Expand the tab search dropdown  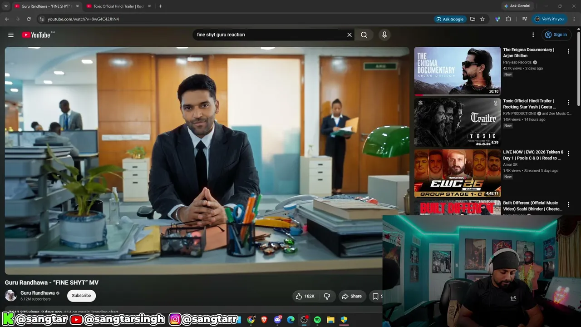pyautogui.click(x=6, y=6)
